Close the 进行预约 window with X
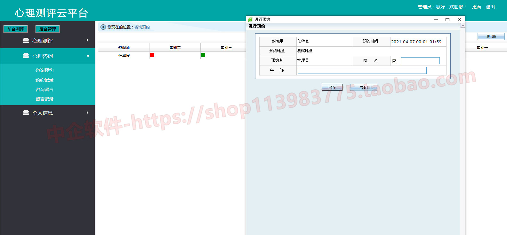This screenshot has width=507, height=235. [459, 20]
